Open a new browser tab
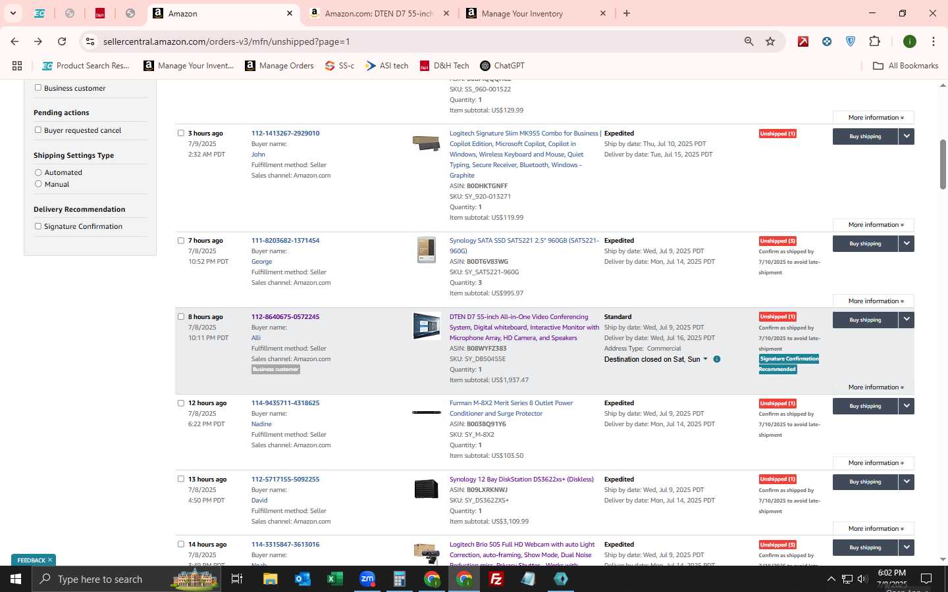This screenshot has width=948, height=592. point(627,13)
